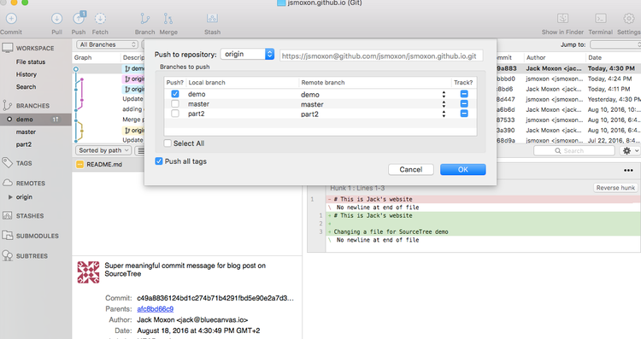The height and width of the screenshot is (339, 641).
Task: Click Show in Finder icon
Action: (563, 19)
